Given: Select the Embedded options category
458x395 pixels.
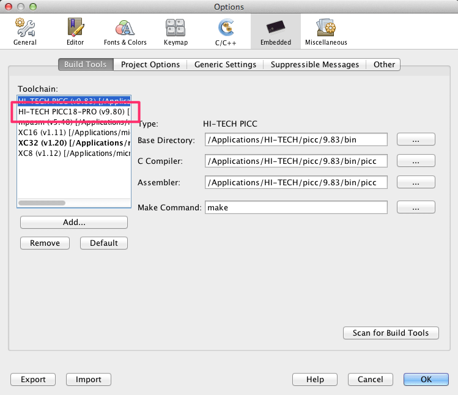Looking at the screenshot, I should [275, 32].
